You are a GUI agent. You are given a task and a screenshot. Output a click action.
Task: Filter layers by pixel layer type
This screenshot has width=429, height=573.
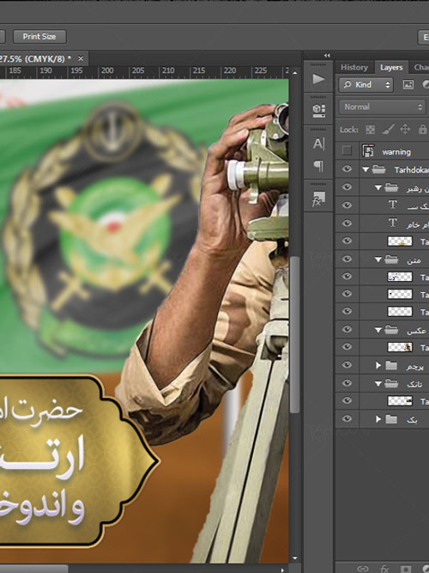pyautogui.click(x=408, y=85)
